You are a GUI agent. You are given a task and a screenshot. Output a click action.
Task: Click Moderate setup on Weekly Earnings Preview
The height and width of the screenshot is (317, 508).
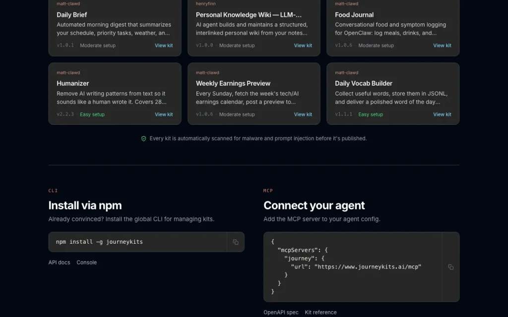pos(237,114)
